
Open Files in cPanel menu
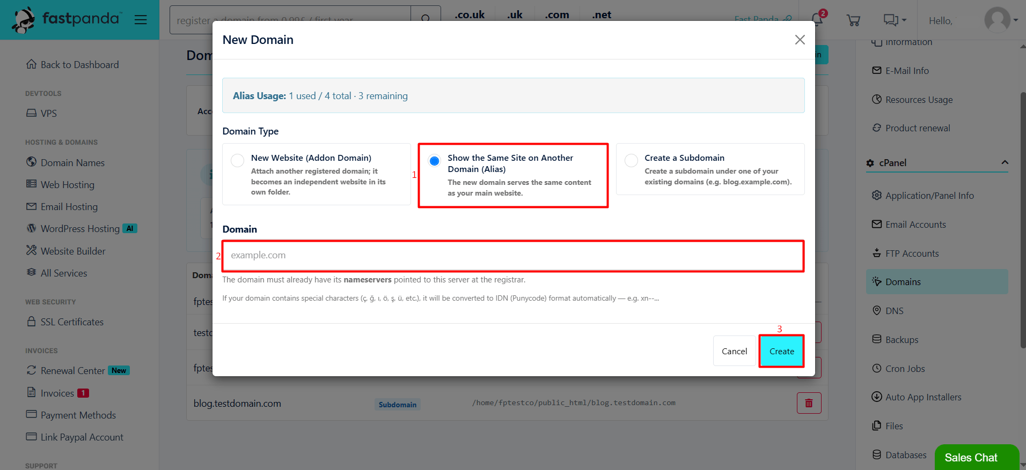pyautogui.click(x=887, y=426)
